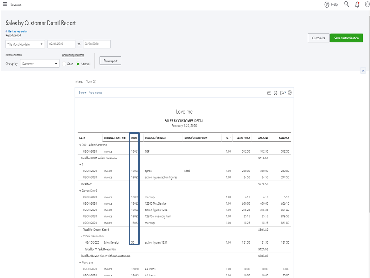Select Cash accounting method

click(64, 64)
